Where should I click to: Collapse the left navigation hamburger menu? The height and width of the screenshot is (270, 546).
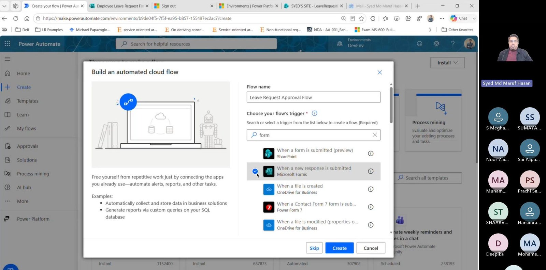8,59
